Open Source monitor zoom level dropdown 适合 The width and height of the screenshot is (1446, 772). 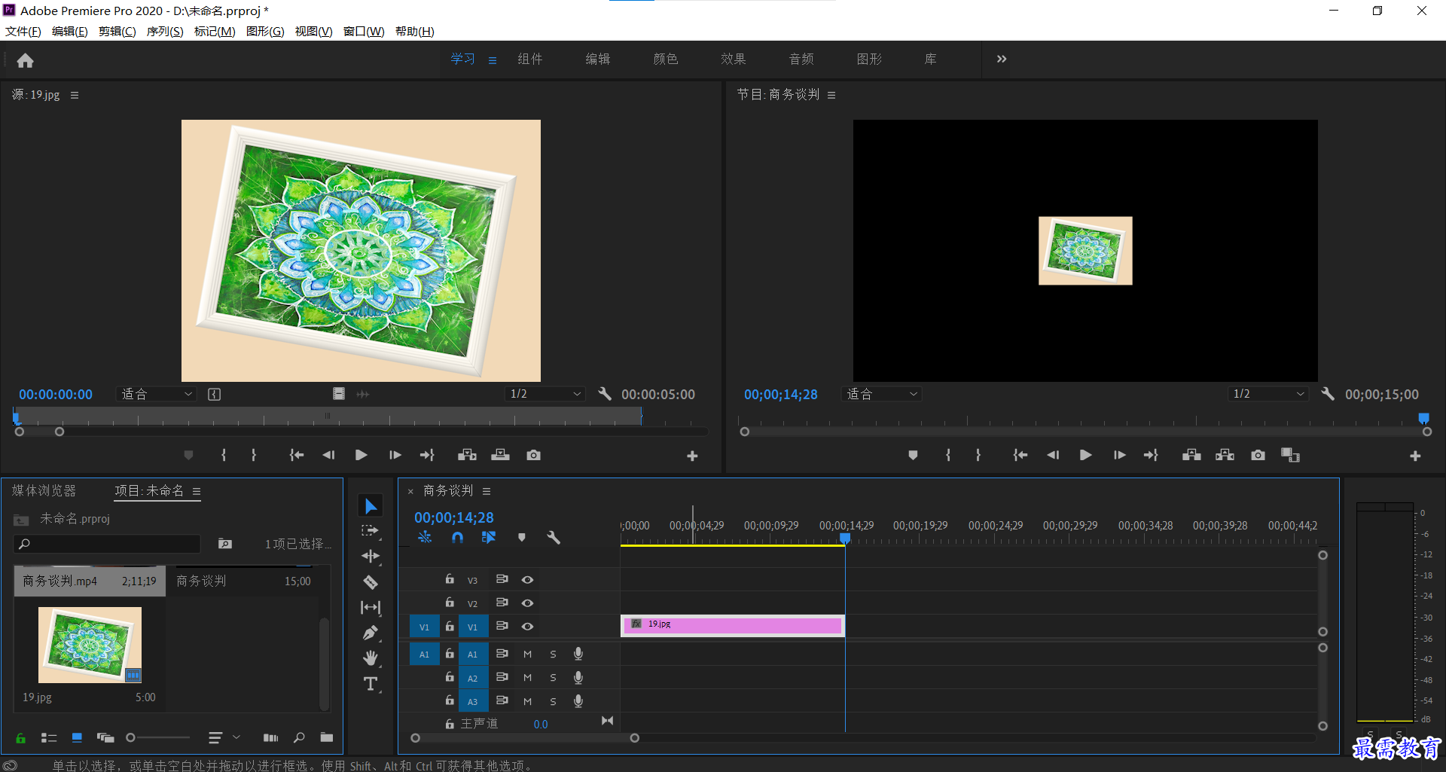coord(156,394)
